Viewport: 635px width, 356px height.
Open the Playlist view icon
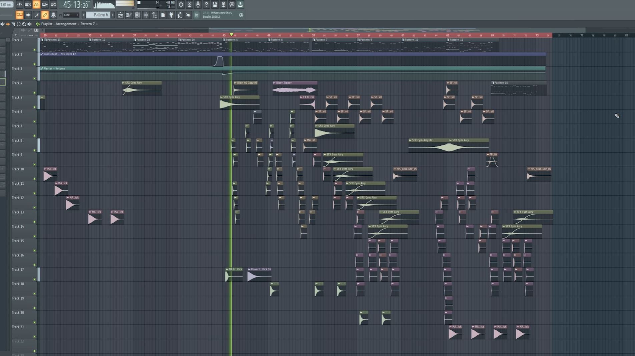(x=120, y=15)
